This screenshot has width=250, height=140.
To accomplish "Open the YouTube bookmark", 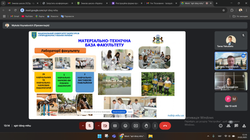I will pyautogui.click(x=27, y=16).
